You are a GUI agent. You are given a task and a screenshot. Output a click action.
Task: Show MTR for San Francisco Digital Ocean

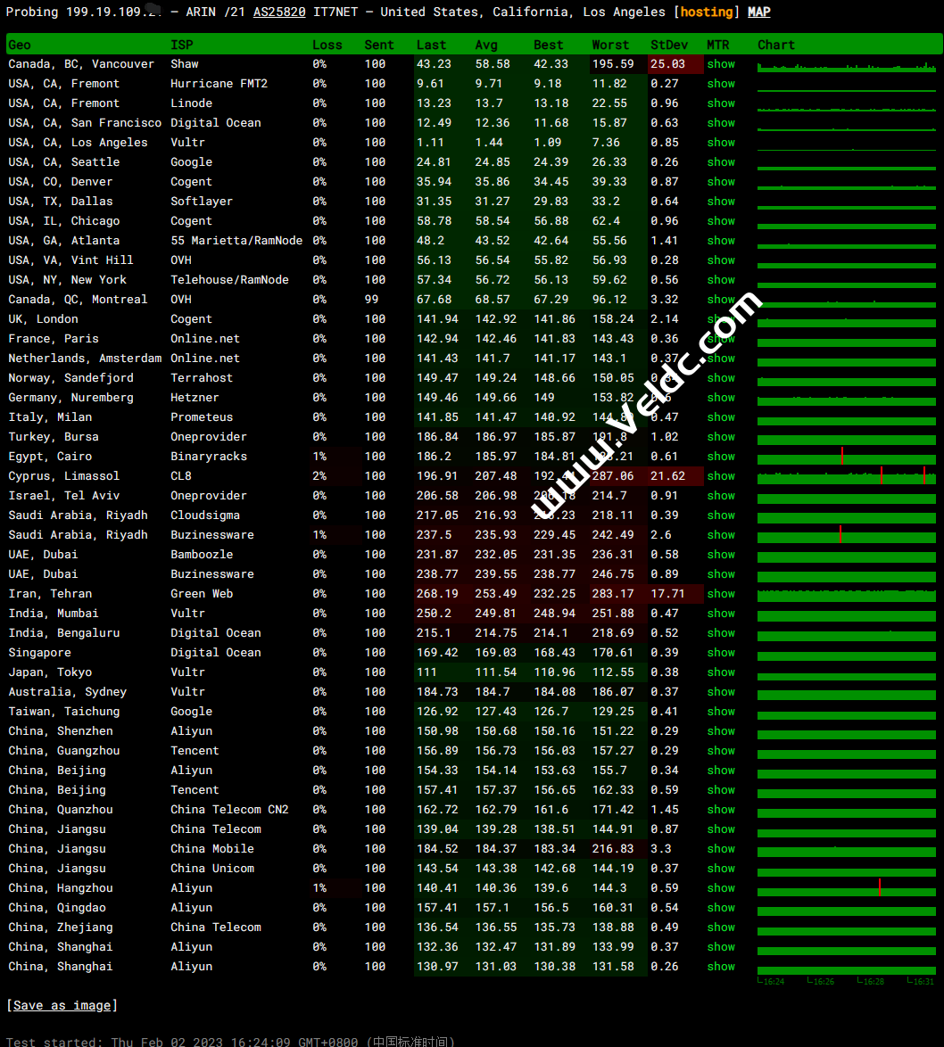tap(721, 123)
